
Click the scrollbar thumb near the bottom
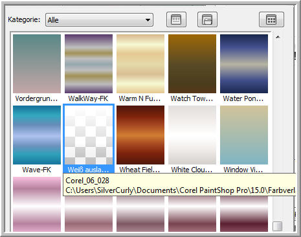coord(277,226)
